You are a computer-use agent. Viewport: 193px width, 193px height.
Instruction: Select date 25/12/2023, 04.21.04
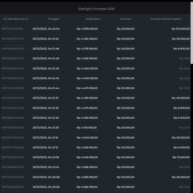[46, 167]
